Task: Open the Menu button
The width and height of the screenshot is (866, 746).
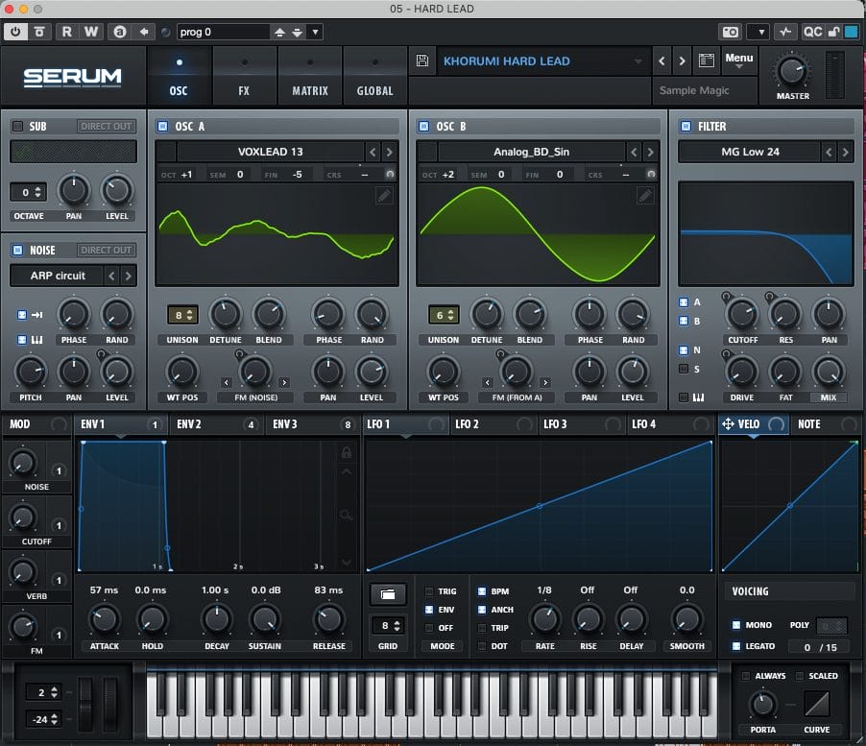Action: click(739, 60)
